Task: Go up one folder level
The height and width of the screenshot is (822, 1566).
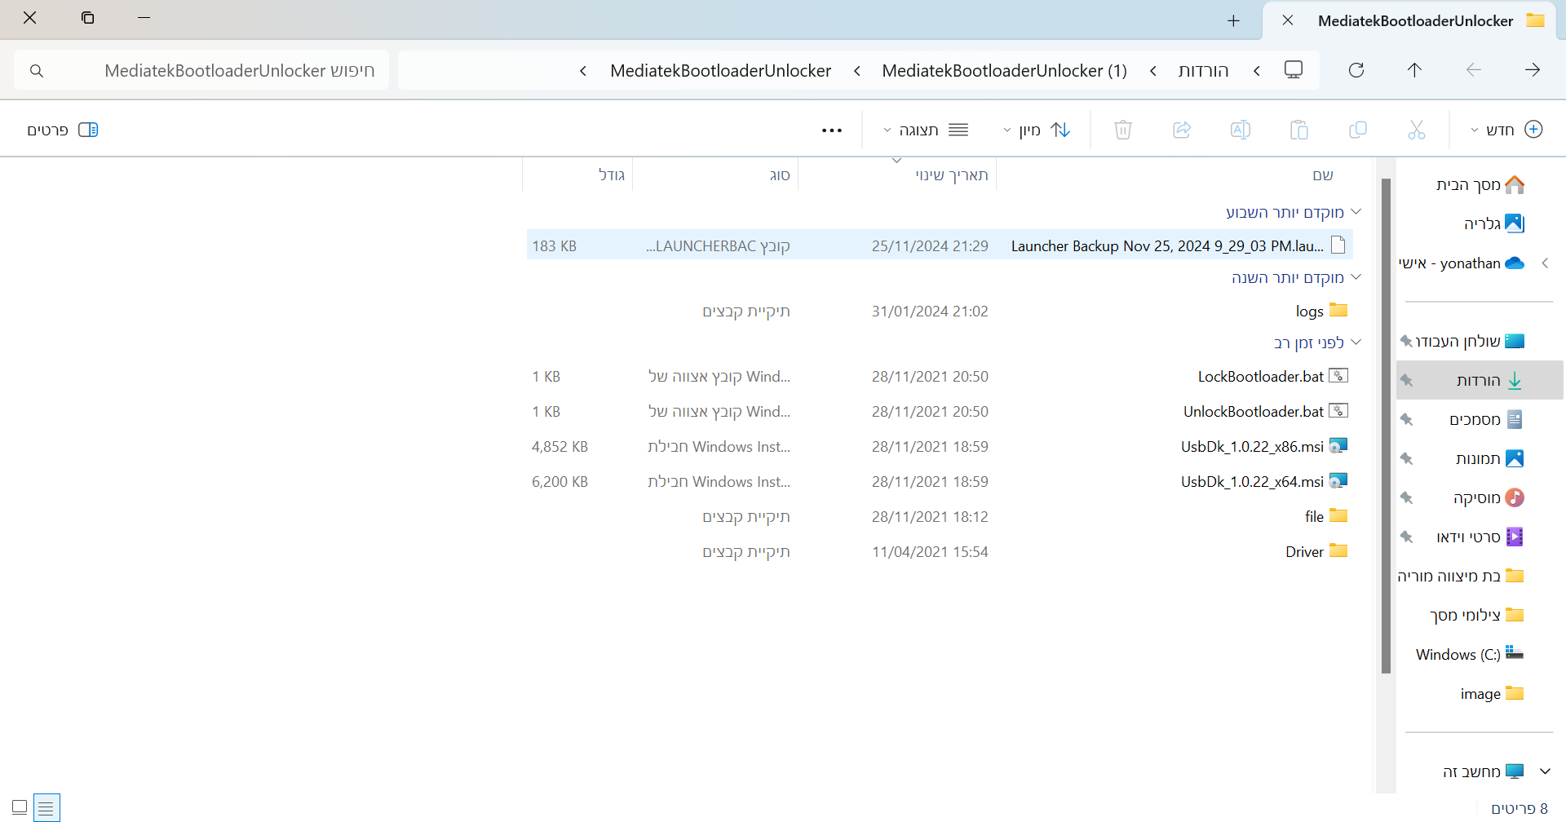Action: click(1414, 70)
